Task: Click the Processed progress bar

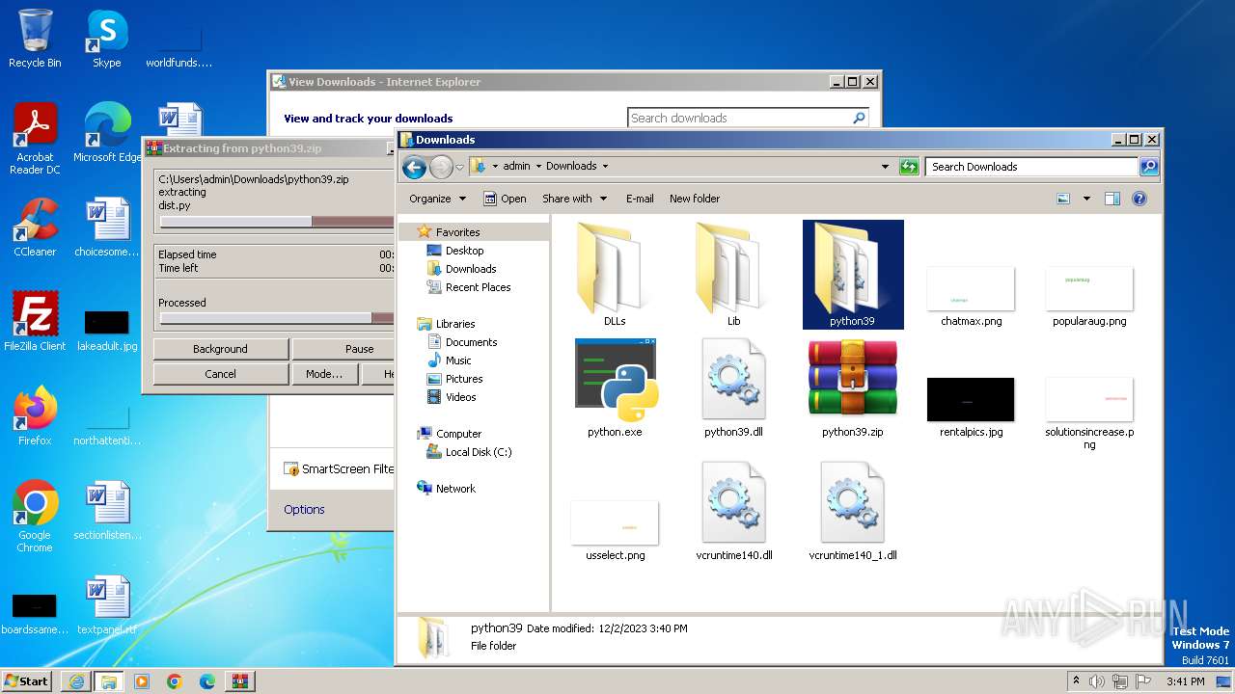Action: (276, 318)
